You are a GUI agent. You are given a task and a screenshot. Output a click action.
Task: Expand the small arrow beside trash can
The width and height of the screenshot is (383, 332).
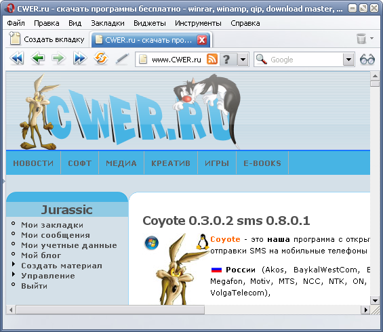tap(371, 39)
